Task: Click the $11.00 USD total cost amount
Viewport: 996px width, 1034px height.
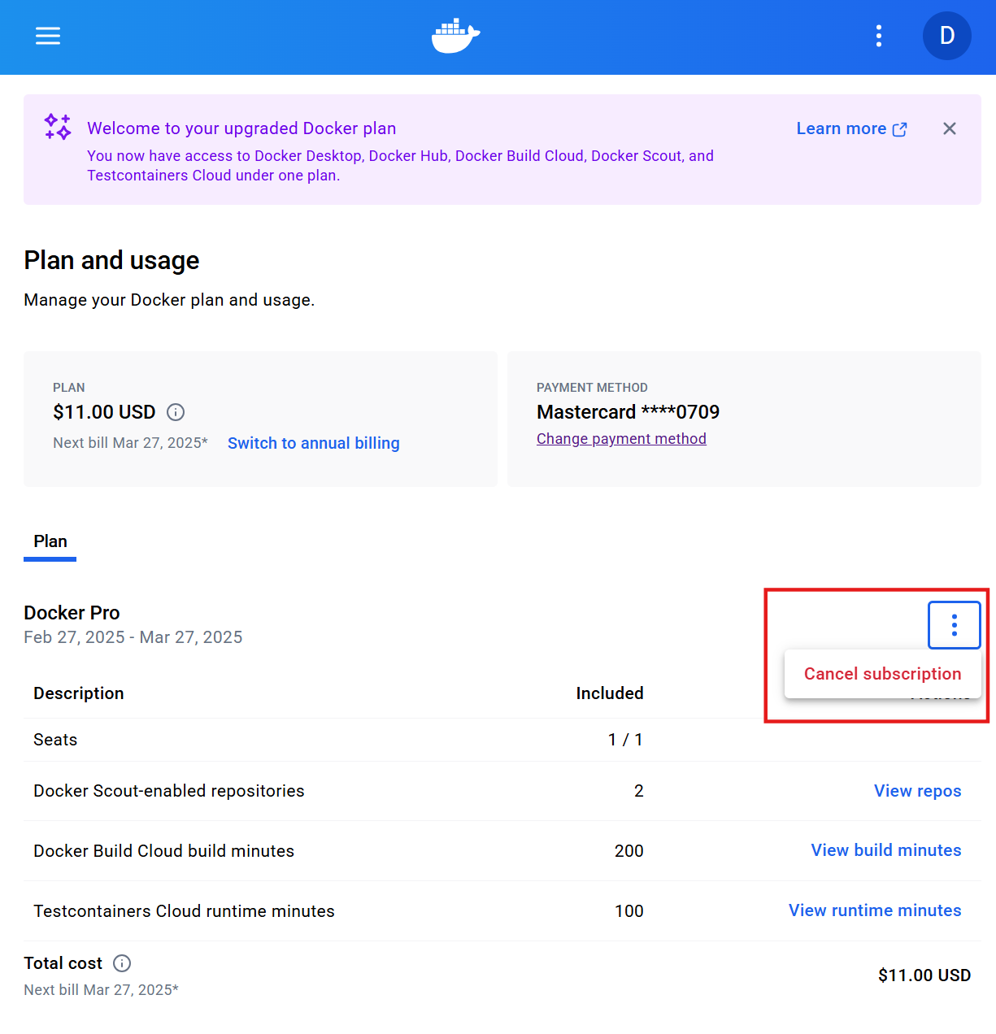Action: point(924,975)
